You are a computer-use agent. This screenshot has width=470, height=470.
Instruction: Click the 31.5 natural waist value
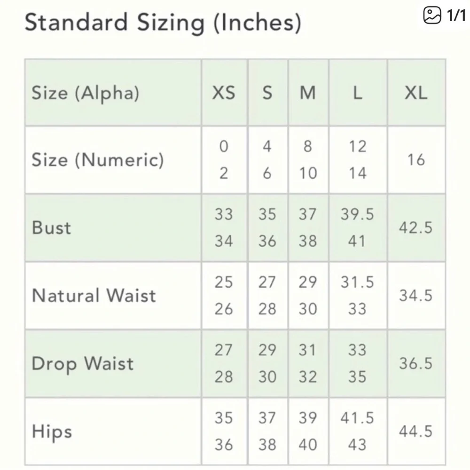pyautogui.click(x=357, y=282)
